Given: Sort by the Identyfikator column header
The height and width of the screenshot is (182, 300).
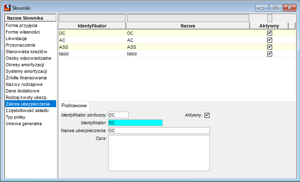Looking at the screenshot, I should pyautogui.click(x=92, y=26).
